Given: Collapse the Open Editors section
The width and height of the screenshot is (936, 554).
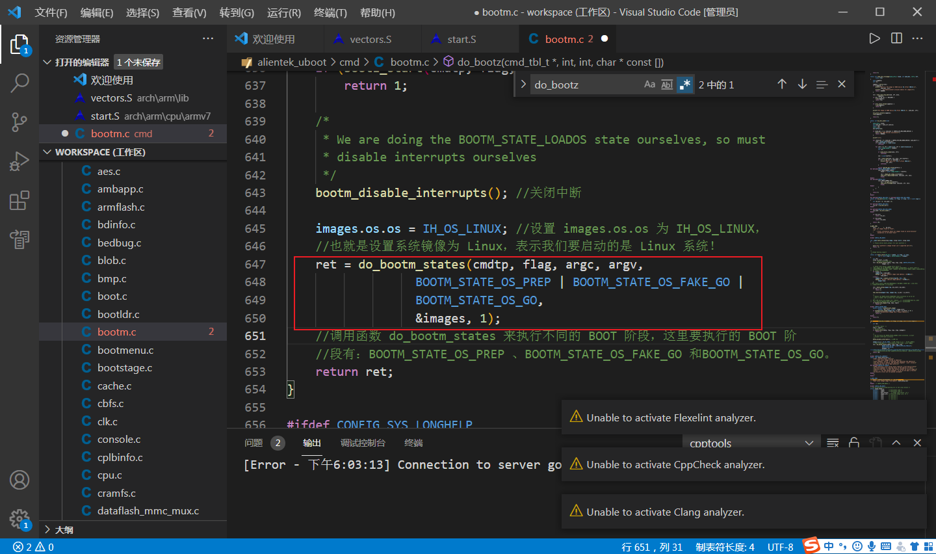Looking at the screenshot, I should click(x=47, y=62).
